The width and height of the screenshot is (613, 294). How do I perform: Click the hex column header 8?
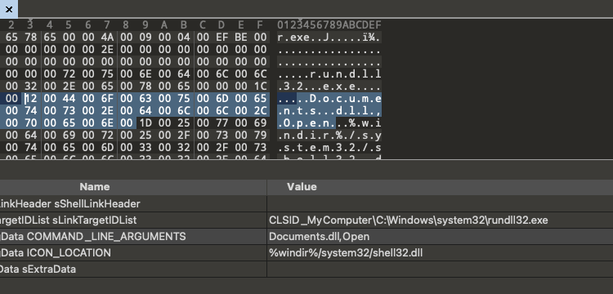[x=126, y=25]
